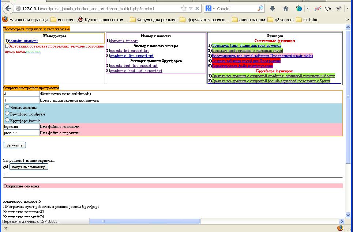This screenshot has height=232, width=353.
Task: Click the bookmark star in the address bar
Action: (x=184, y=8)
